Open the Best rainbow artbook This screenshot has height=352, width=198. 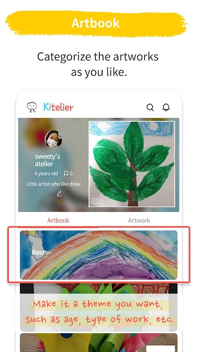pyautogui.click(x=99, y=255)
